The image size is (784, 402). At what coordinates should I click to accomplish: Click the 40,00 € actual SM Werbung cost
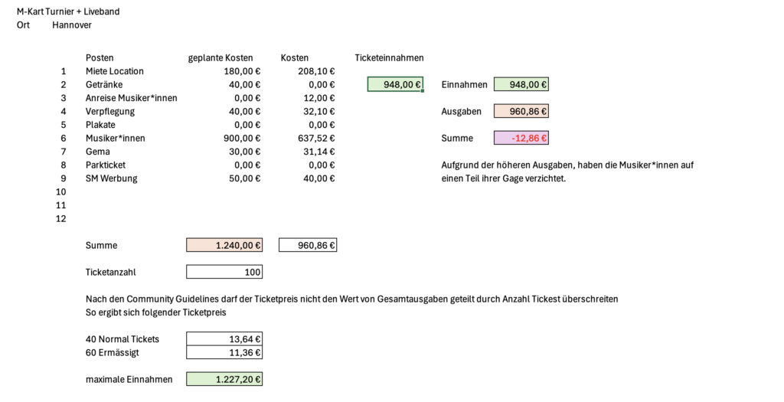(x=319, y=178)
